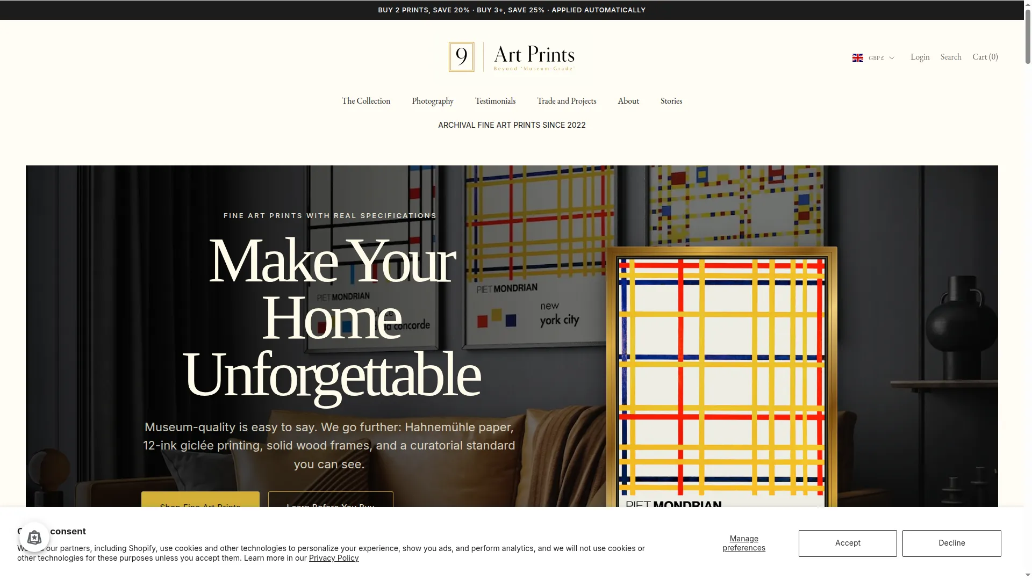Open the Photography menu item

(x=433, y=101)
